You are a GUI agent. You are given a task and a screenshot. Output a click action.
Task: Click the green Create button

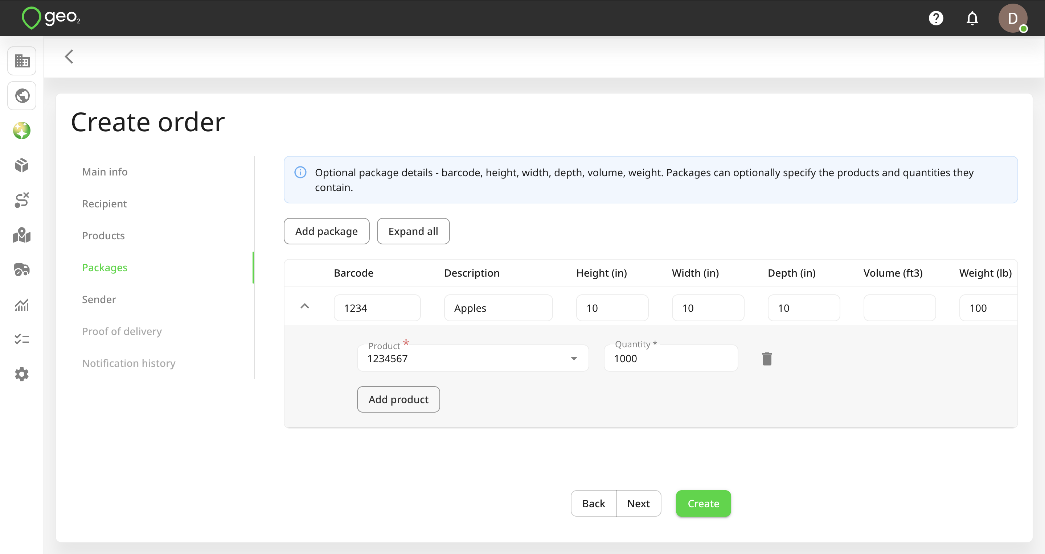(704, 504)
